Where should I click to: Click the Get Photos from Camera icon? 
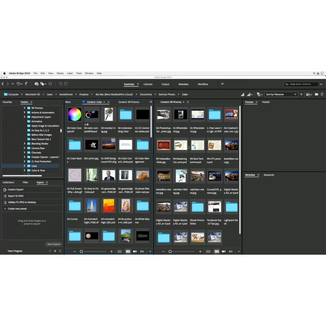(x=36, y=84)
